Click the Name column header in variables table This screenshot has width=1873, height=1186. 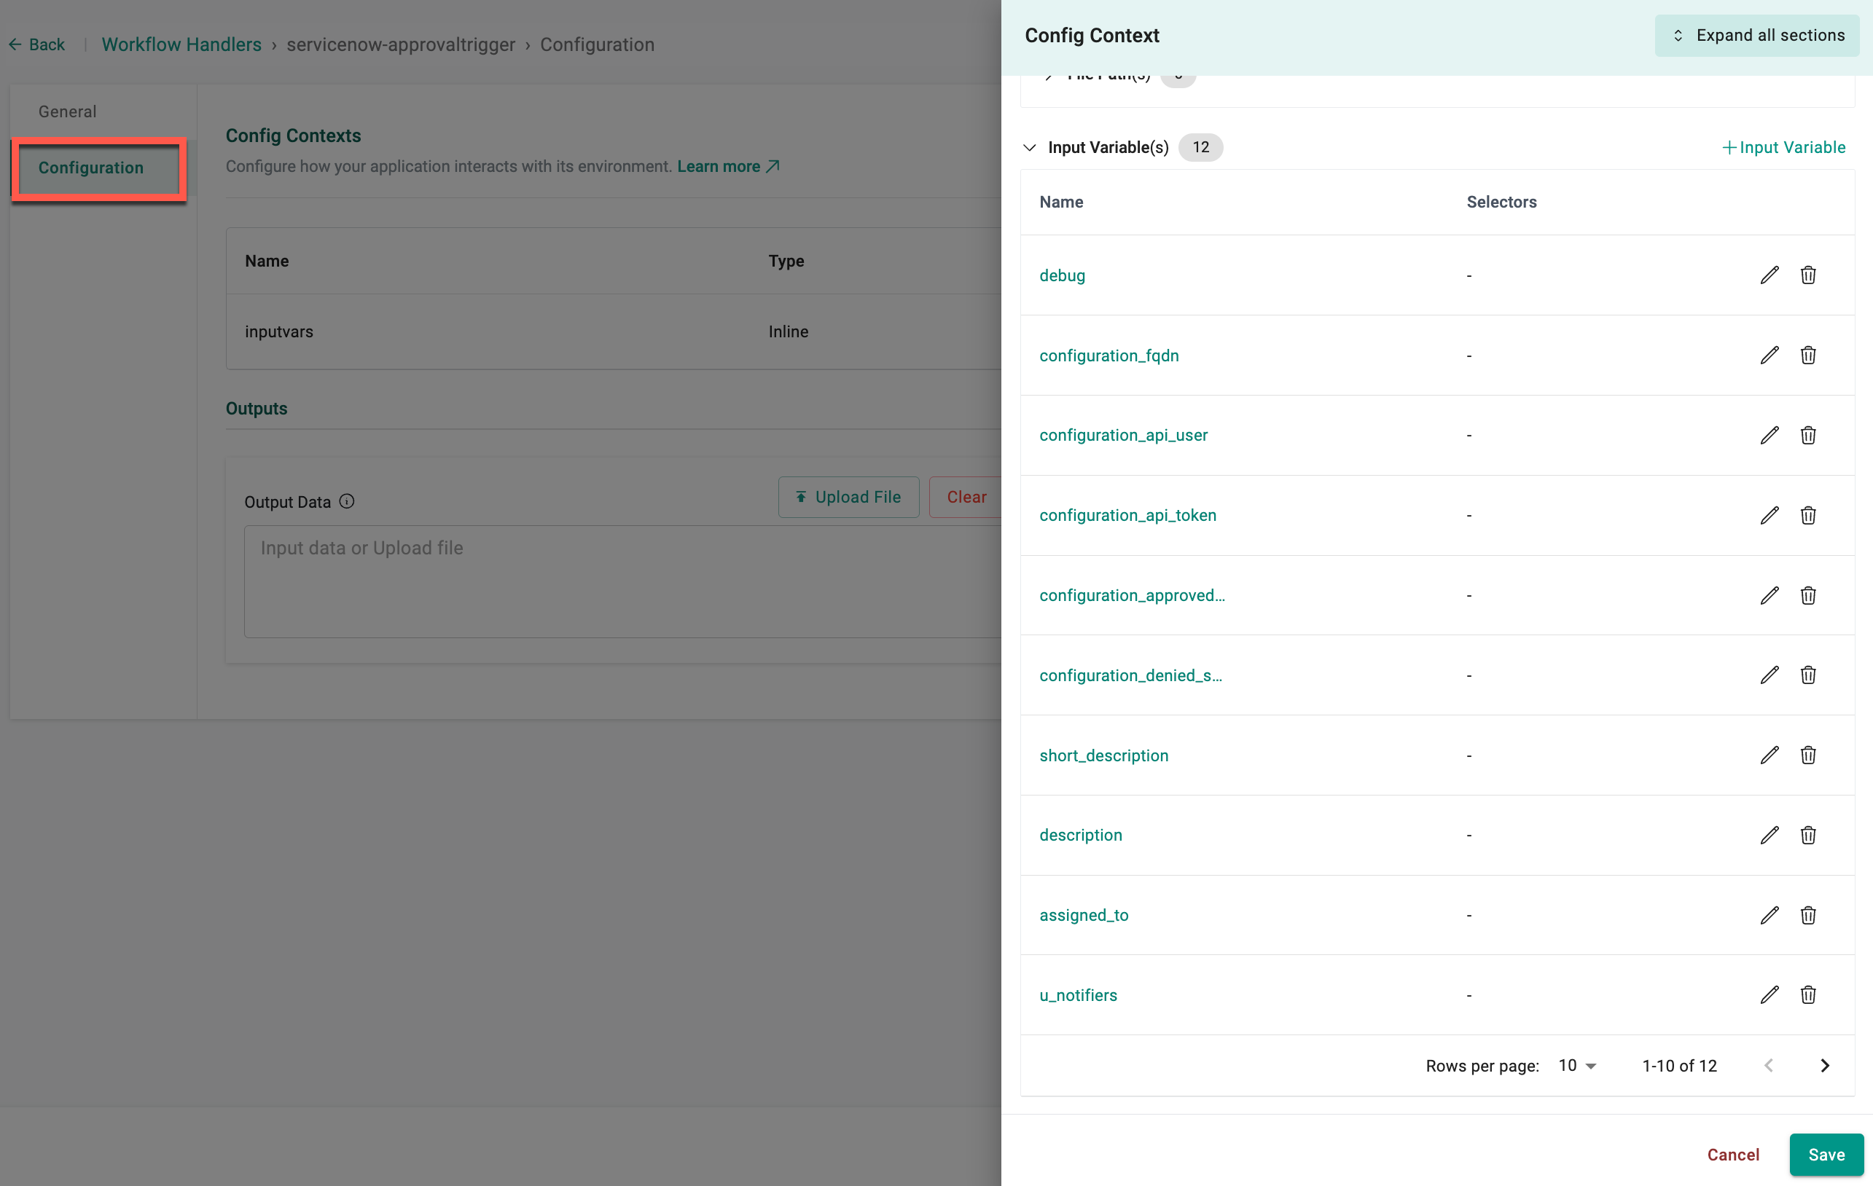(x=1061, y=203)
